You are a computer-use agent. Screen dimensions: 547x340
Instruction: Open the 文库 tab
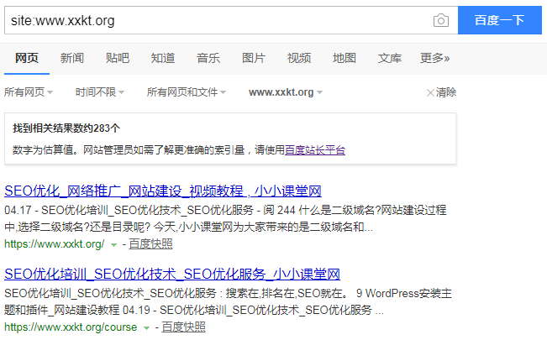click(x=390, y=58)
